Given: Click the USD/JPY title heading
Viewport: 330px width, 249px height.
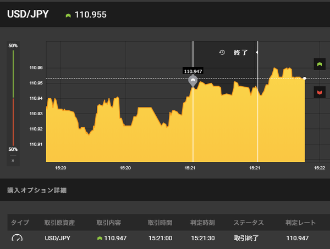Looking at the screenshot, I should [28, 14].
